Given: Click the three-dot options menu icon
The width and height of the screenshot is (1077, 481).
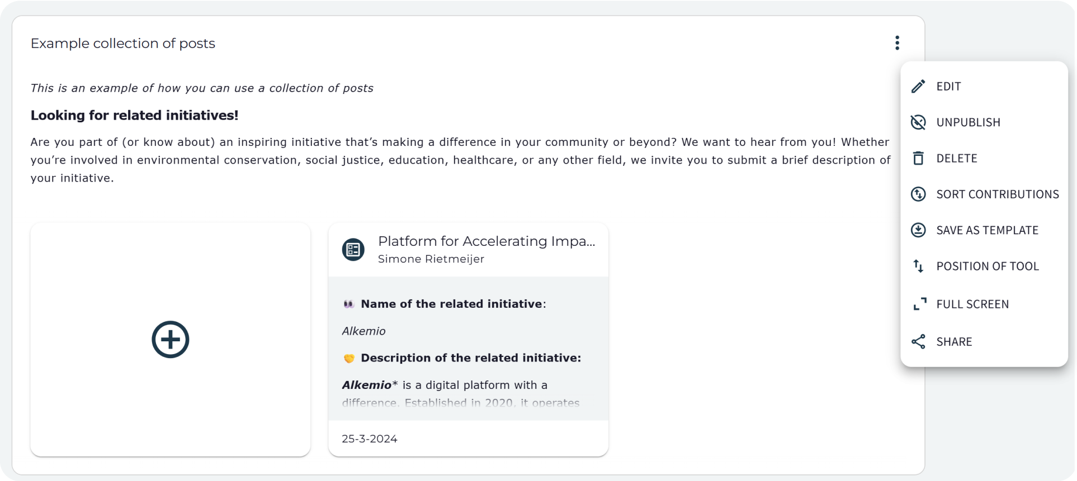Looking at the screenshot, I should (x=897, y=43).
